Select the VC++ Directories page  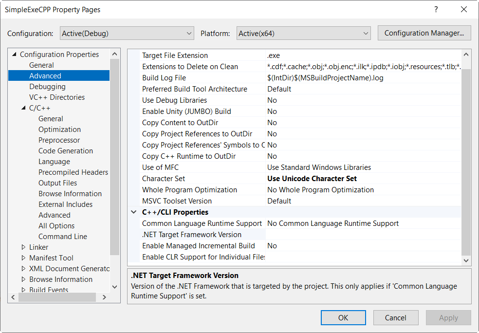[56, 97]
